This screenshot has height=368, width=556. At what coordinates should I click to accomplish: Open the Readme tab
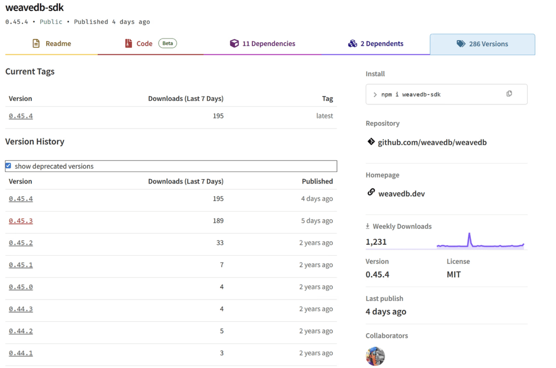52,44
